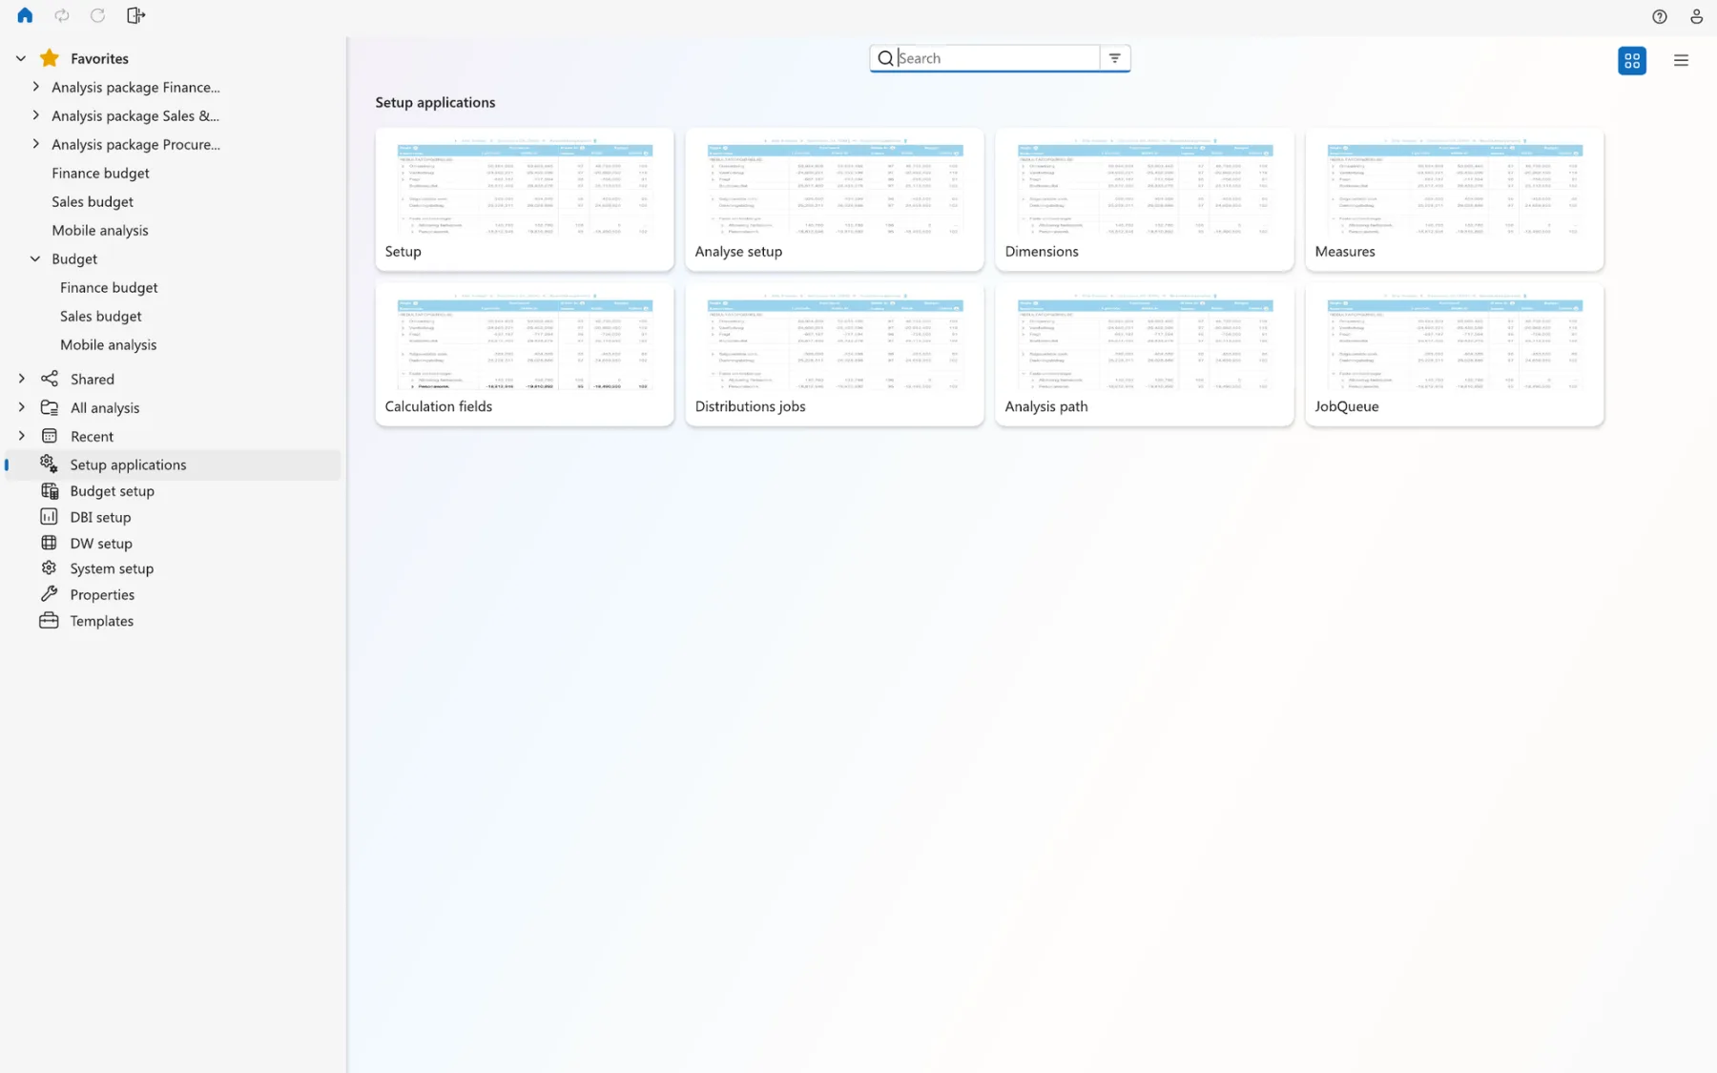Go to the Home icon
The height and width of the screenshot is (1073, 1717).
pyautogui.click(x=25, y=15)
